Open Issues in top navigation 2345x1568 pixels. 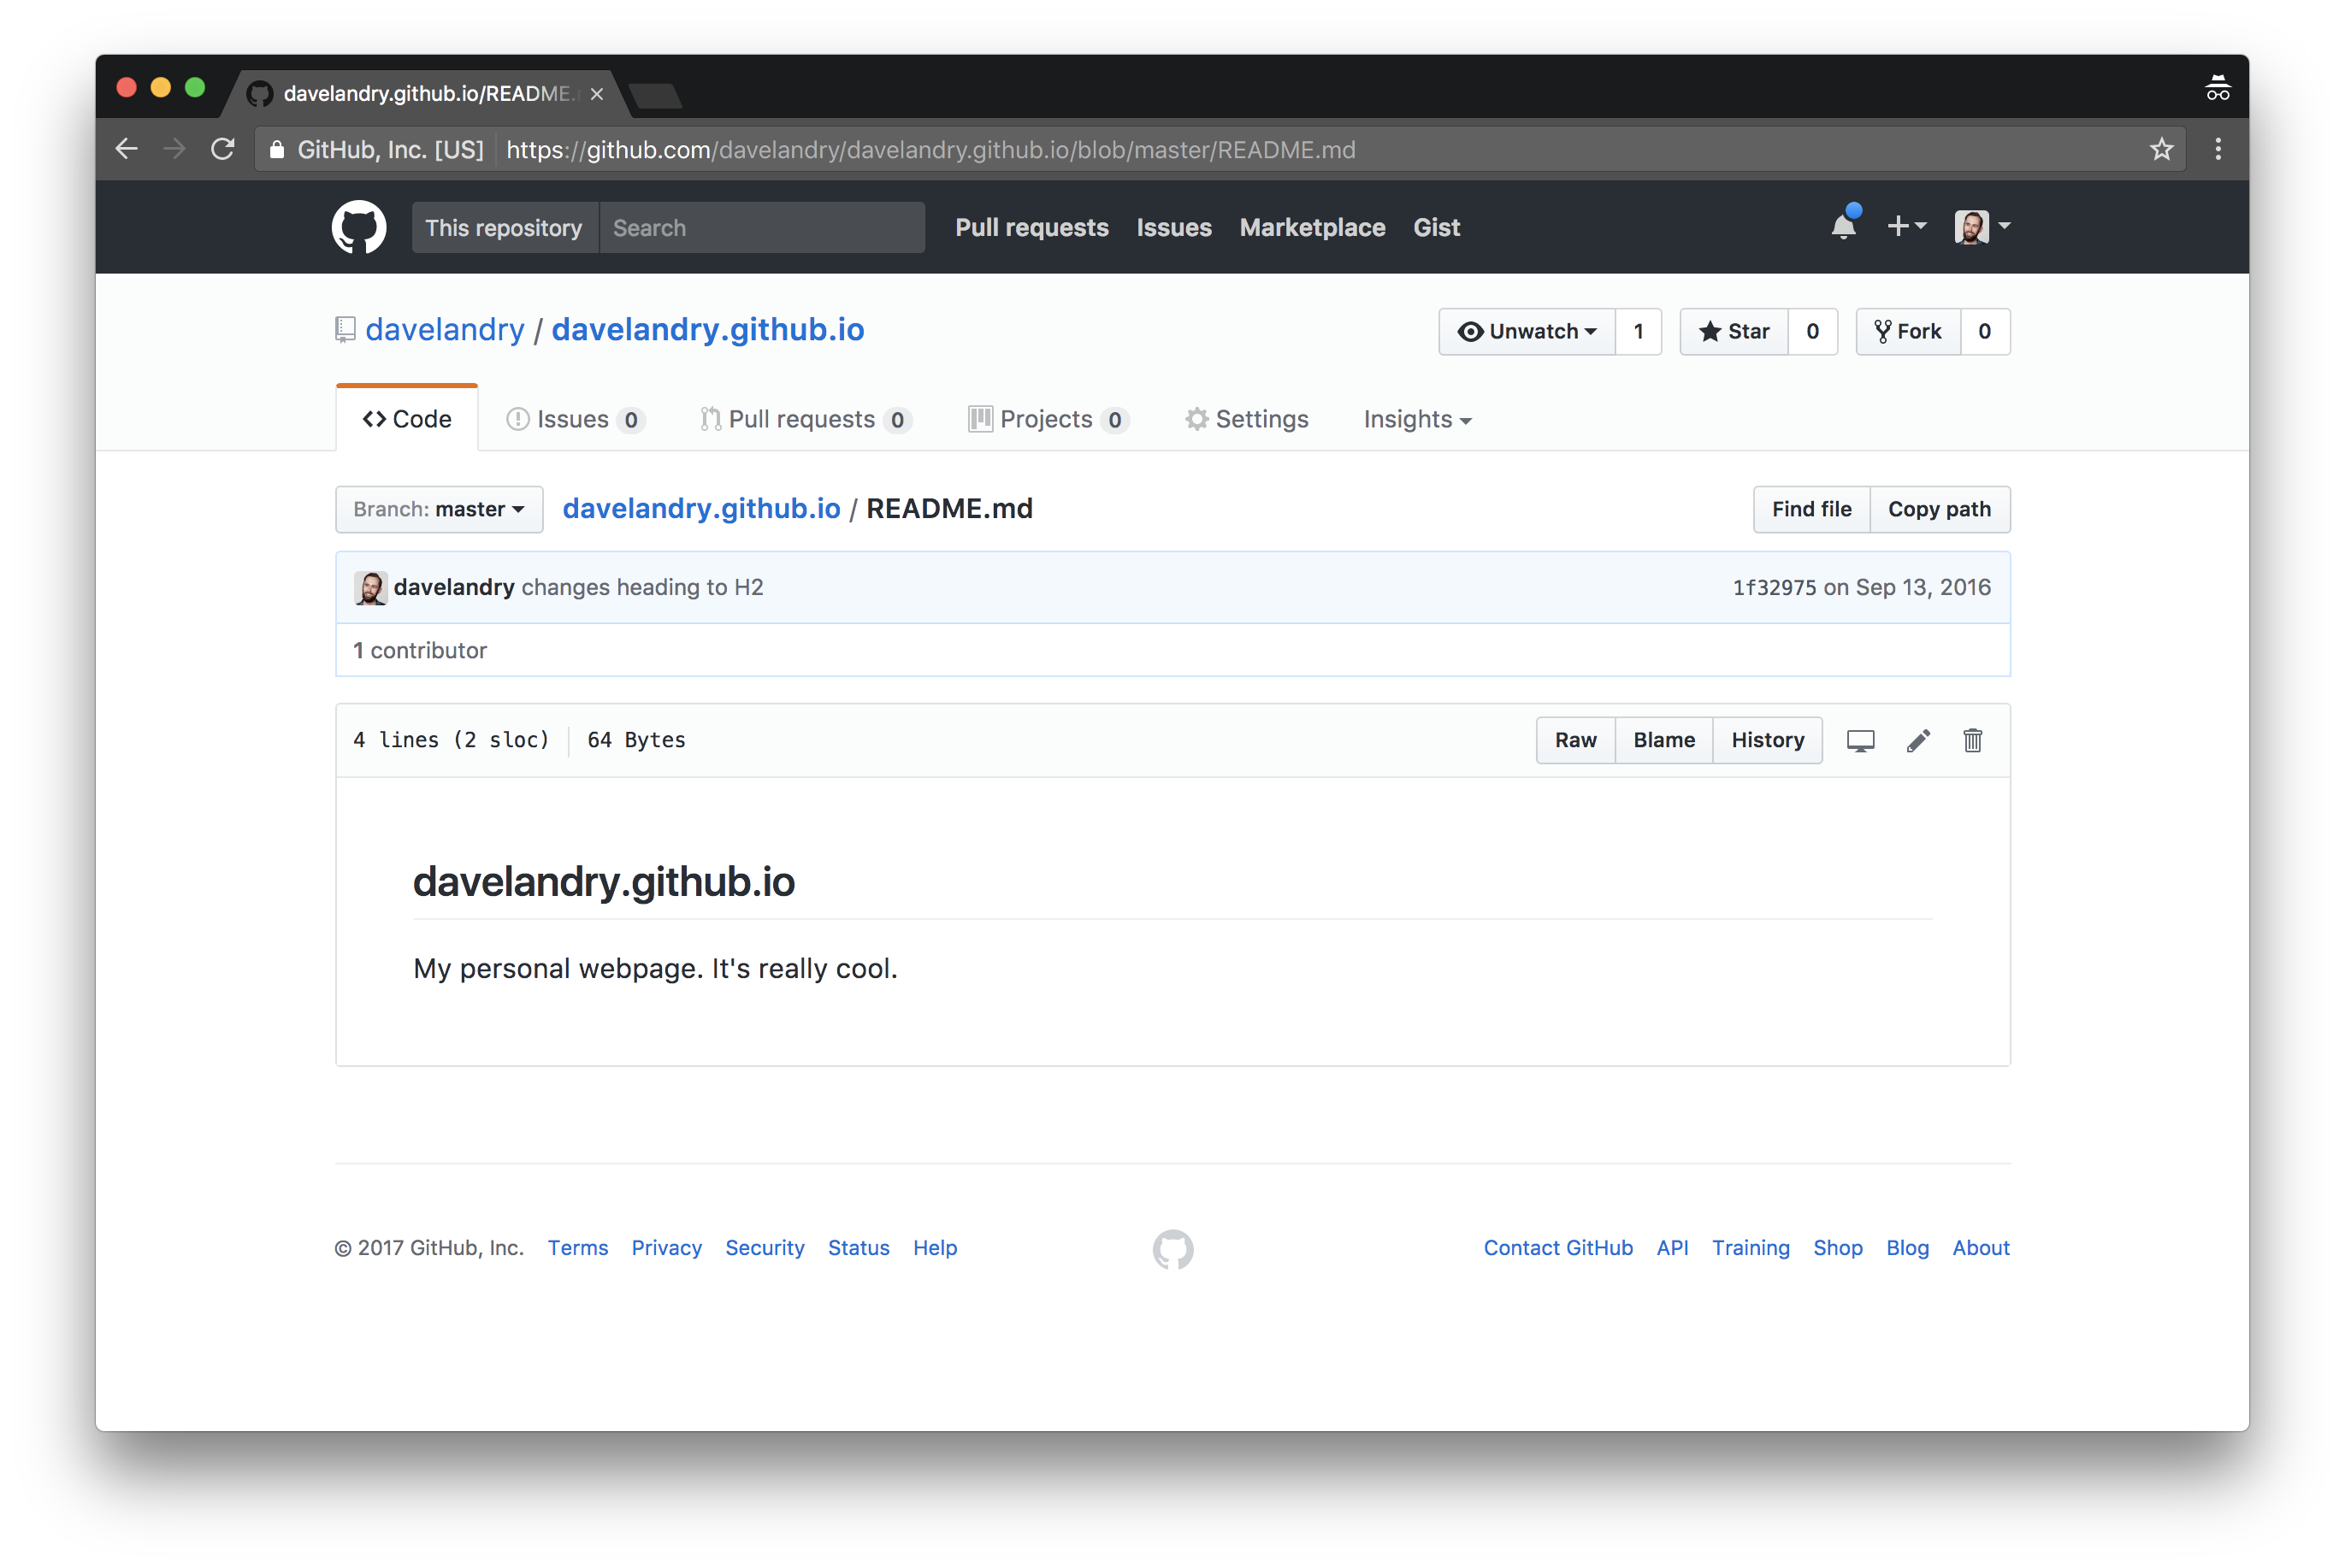[1174, 228]
